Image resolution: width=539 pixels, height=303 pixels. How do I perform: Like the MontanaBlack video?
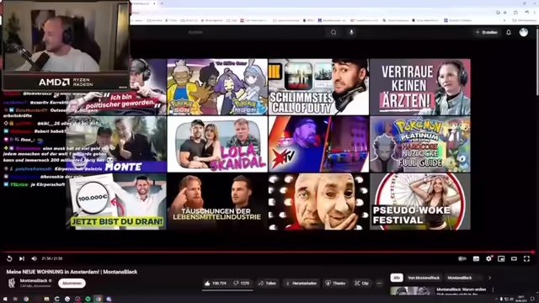[x=216, y=284]
